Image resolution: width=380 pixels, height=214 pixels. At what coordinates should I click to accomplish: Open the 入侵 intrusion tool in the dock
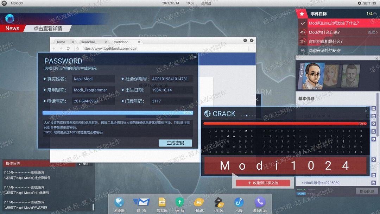coord(239,205)
